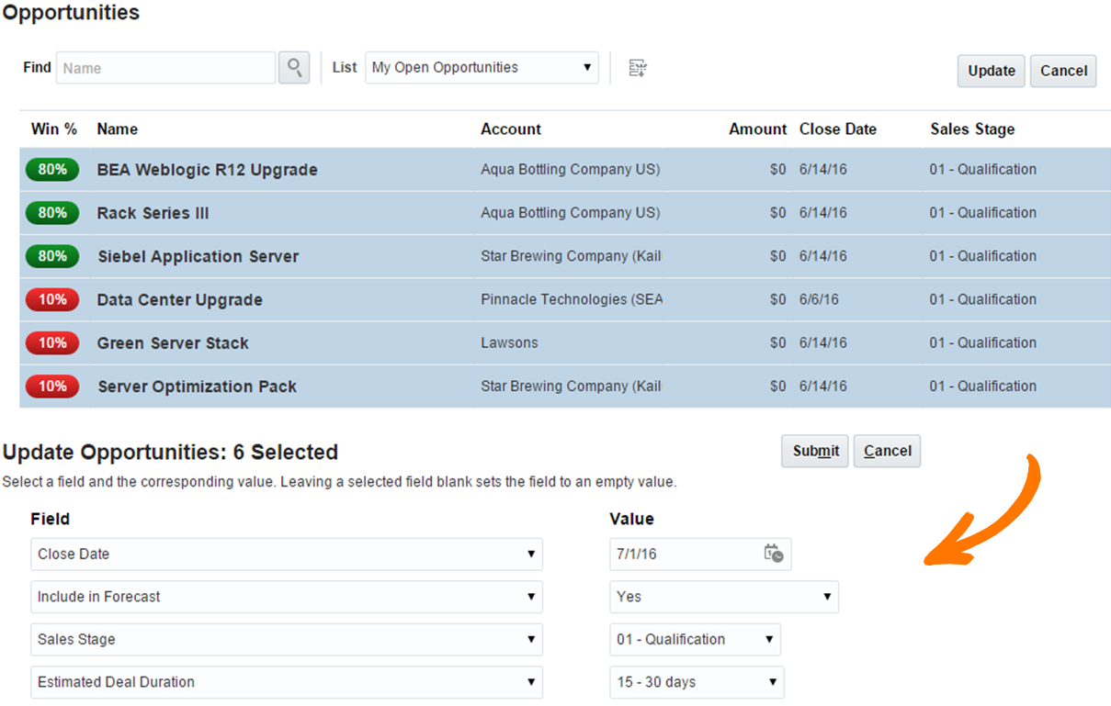Open the Yes value dropdown

click(x=724, y=597)
